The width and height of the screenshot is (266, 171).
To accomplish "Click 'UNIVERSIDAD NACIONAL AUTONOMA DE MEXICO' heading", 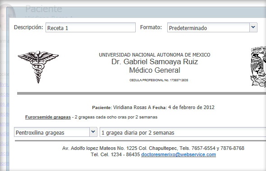I will pyautogui.click(x=155, y=55).
